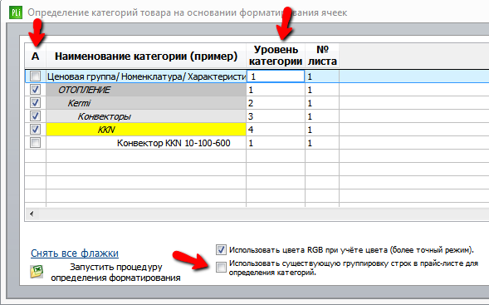
Task: Uncheck the Kermi row checkbox
Action: [35, 103]
